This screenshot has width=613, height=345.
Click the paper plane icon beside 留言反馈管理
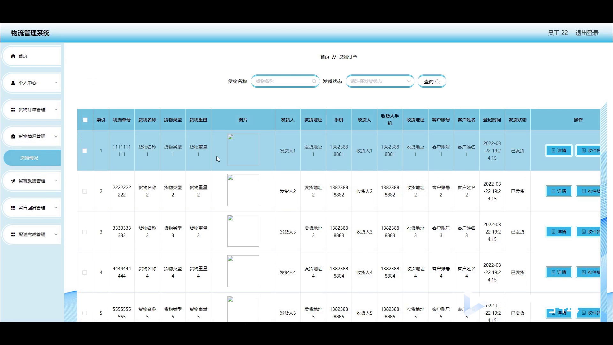click(13, 181)
